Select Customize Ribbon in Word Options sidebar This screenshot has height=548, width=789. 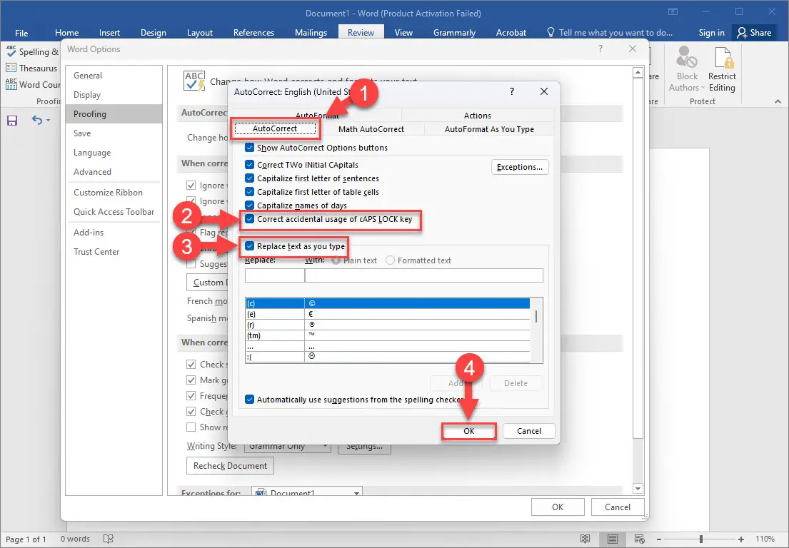109,193
